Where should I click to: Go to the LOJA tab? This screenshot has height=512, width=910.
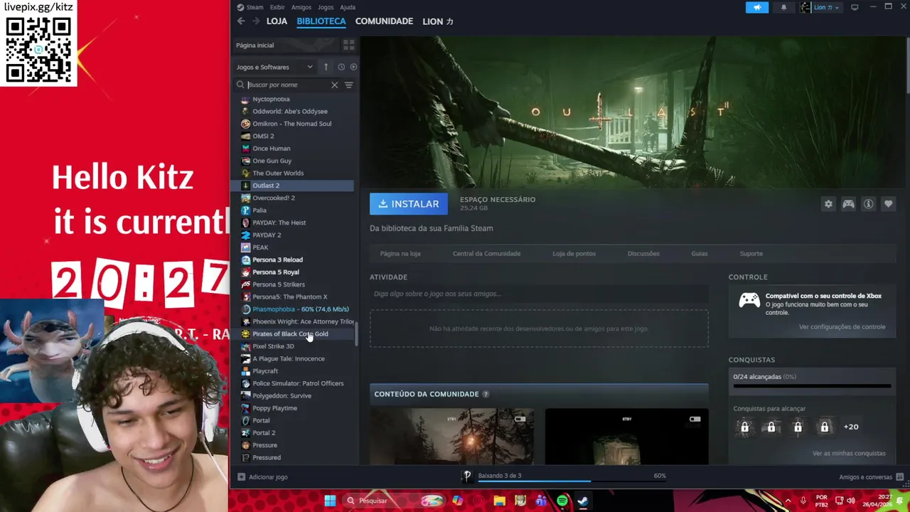pos(277,21)
